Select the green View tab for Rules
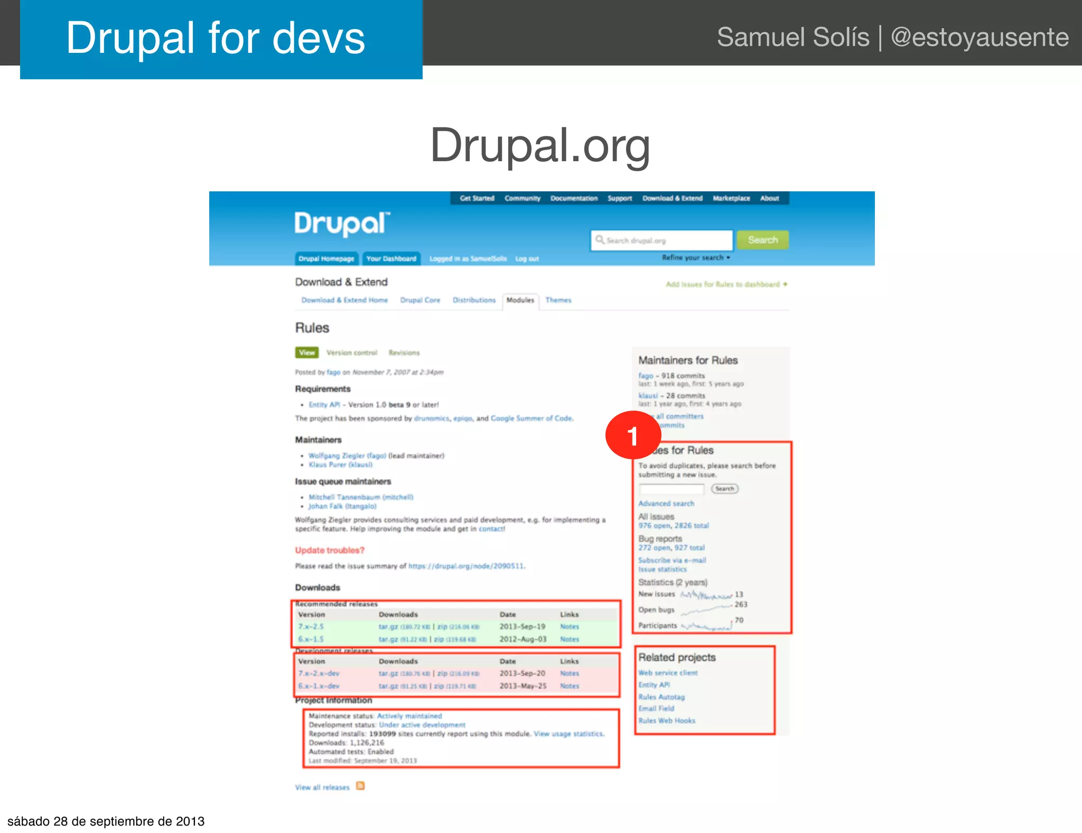The width and height of the screenshot is (1082, 833). click(307, 353)
